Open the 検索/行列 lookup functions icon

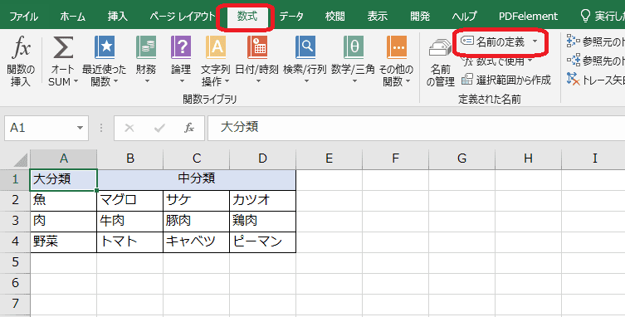tap(305, 47)
